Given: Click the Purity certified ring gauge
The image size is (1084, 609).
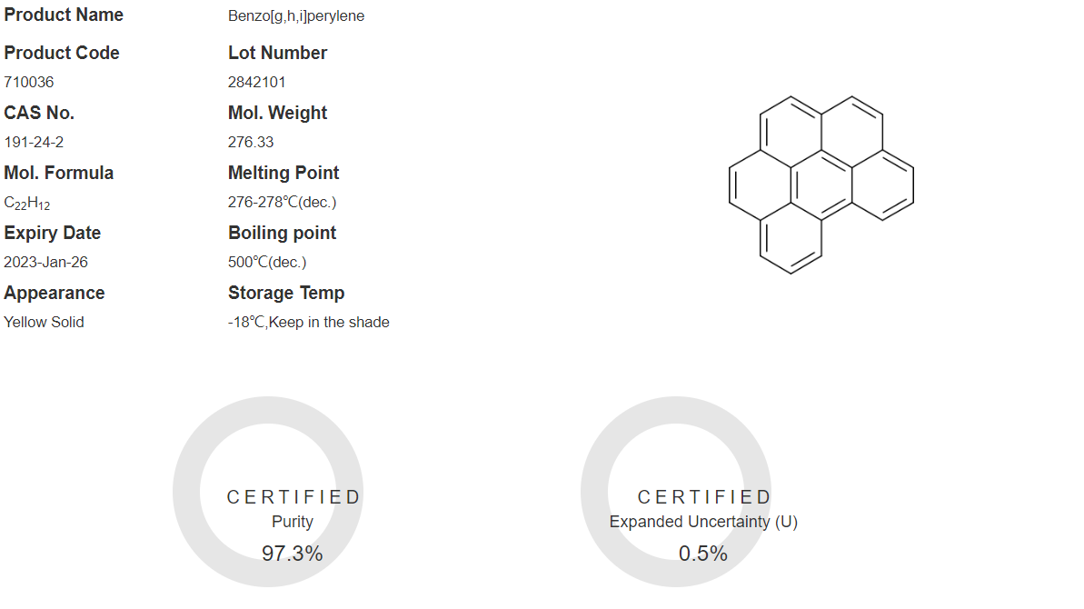Looking at the screenshot, I should 268,492.
